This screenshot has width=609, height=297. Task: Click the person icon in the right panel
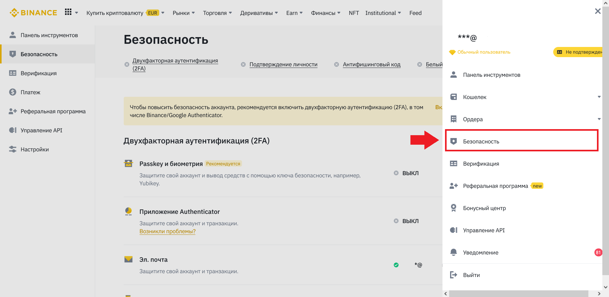tap(454, 75)
